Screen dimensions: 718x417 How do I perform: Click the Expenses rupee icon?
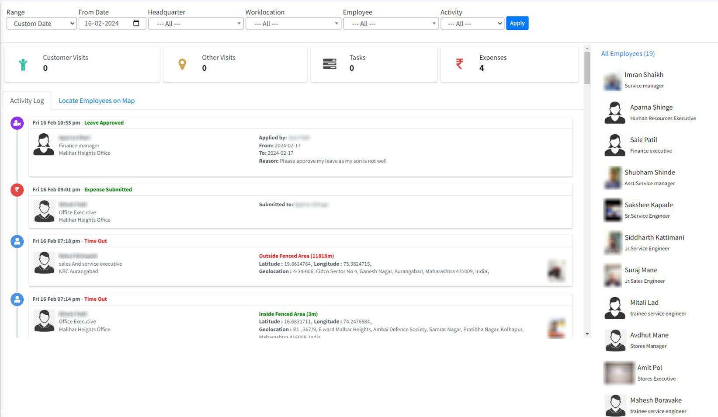pyautogui.click(x=459, y=64)
